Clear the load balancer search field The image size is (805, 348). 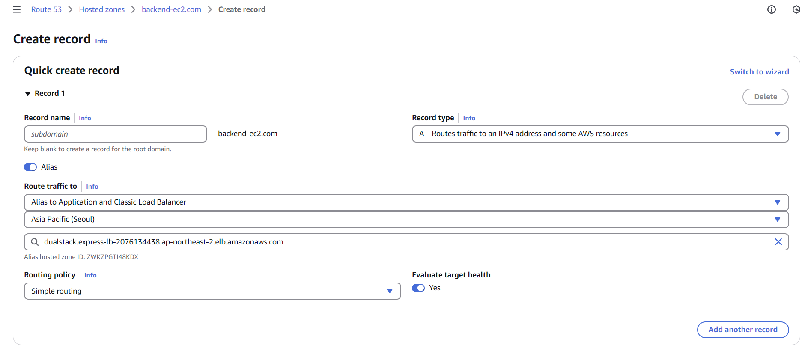pos(778,242)
